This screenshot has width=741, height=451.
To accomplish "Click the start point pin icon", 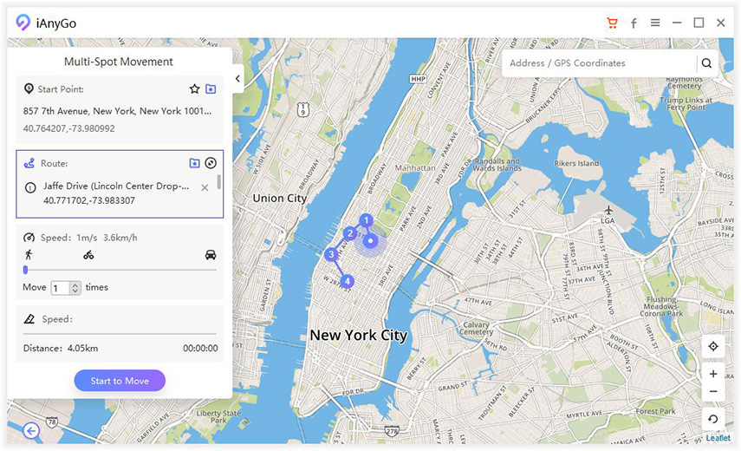I will [x=29, y=88].
